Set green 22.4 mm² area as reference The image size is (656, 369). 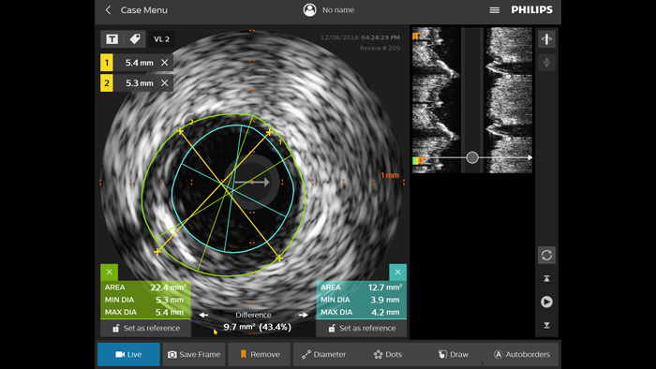click(x=145, y=328)
